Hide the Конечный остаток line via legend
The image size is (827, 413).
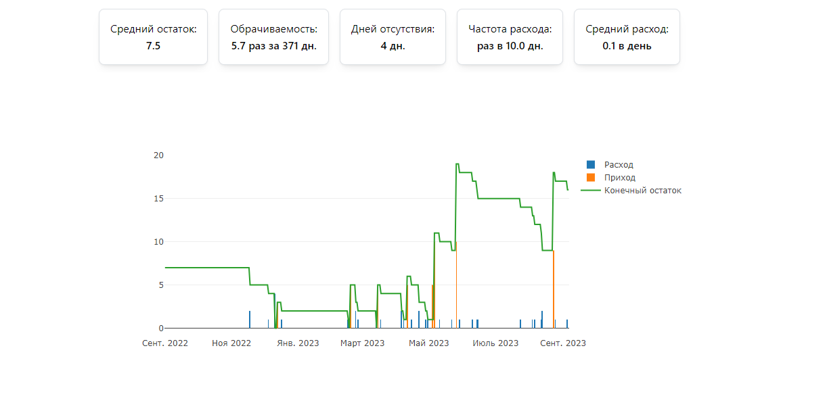tap(642, 191)
